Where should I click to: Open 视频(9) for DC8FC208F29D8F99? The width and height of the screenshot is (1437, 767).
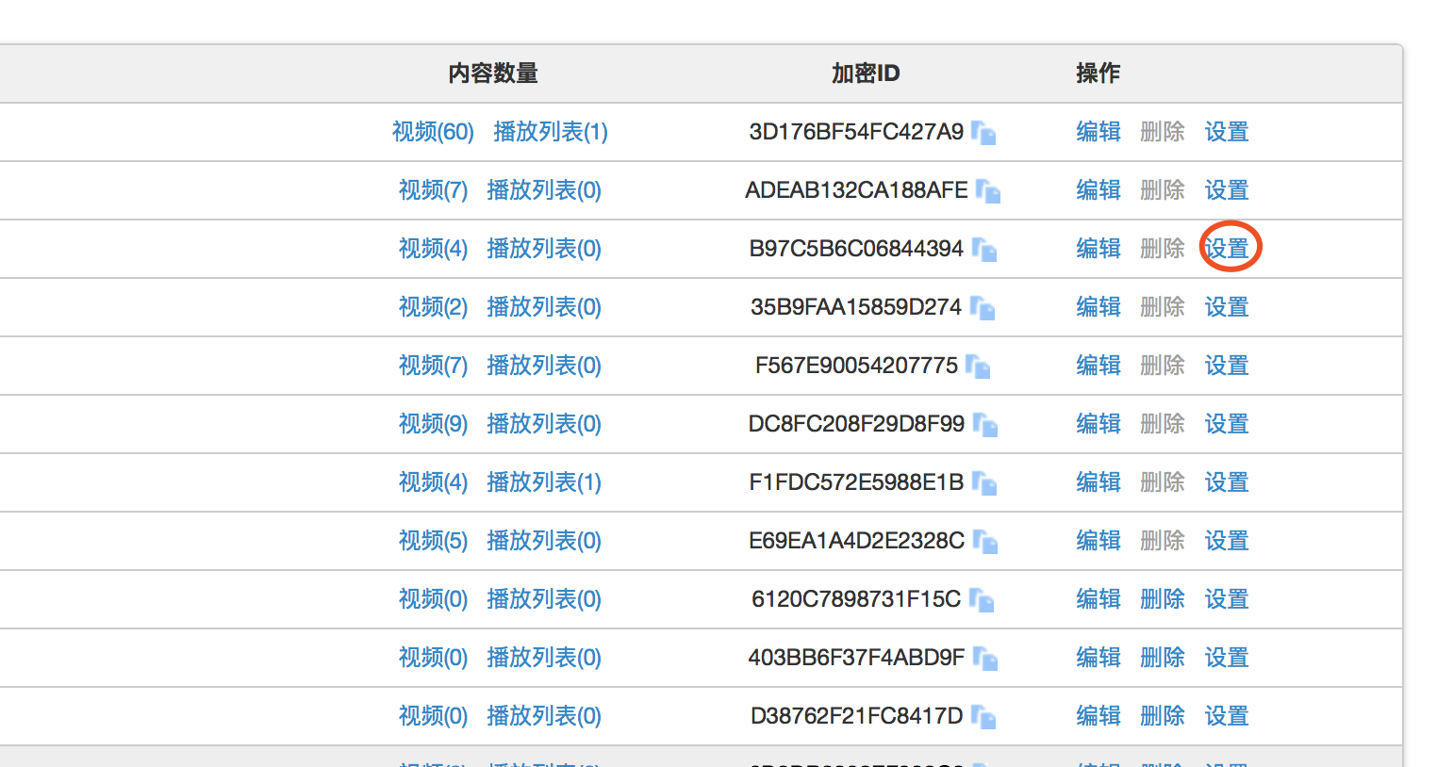433,424
